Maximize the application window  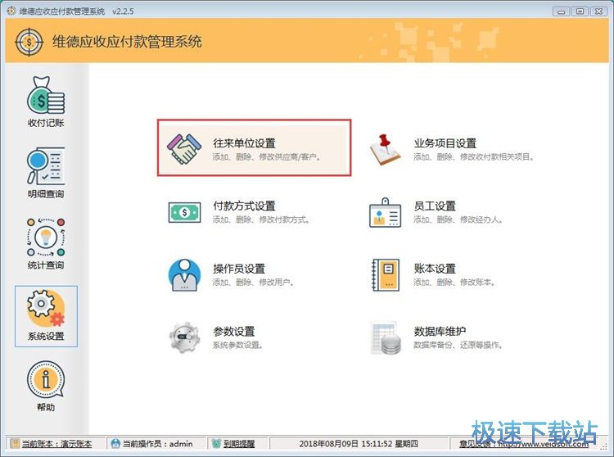pos(580,11)
